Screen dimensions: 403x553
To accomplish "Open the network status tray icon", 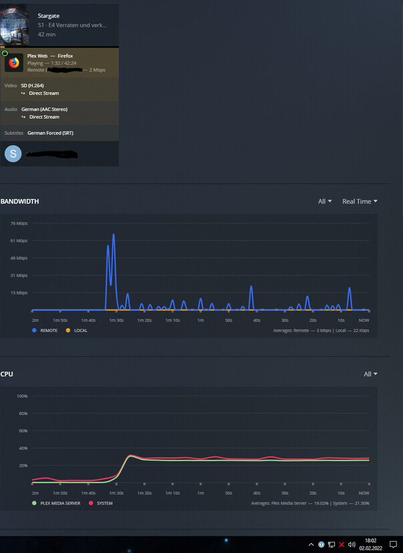I will click(331, 544).
